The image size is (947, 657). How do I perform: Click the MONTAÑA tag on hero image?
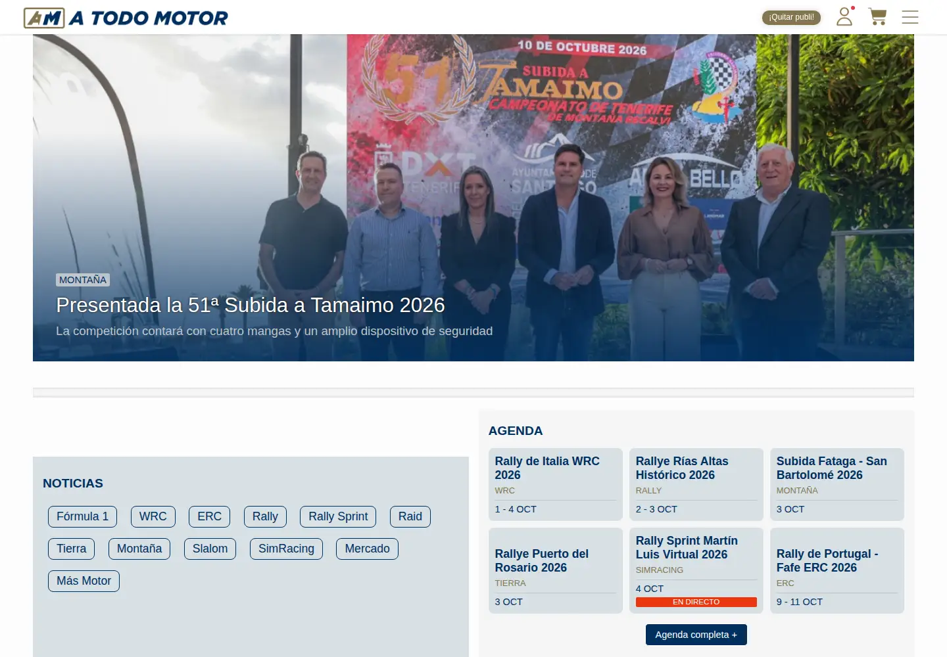point(83,280)
